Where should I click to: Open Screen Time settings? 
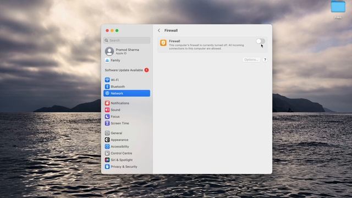click(127, 123)
